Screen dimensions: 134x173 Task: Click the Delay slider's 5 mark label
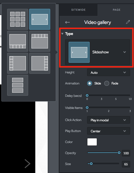116,99
